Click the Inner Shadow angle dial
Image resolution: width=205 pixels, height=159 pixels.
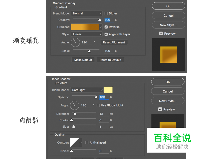(74, 105)
